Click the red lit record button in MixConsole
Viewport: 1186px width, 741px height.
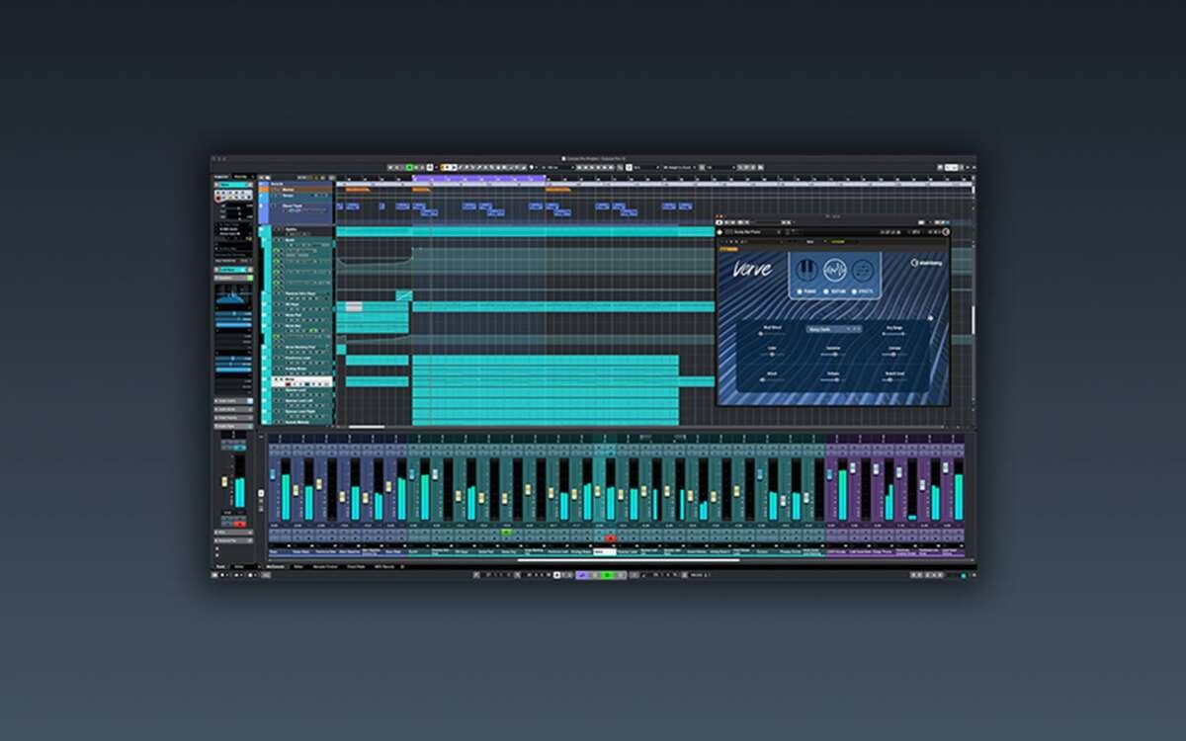tap(610, 538)
